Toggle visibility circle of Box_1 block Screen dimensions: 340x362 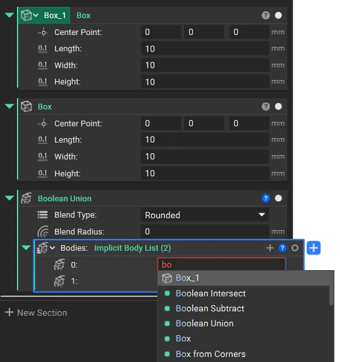tap(278, 16)
